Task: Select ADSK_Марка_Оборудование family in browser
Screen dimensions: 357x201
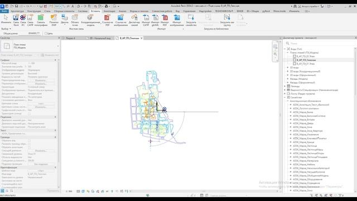Action: pyautogui.click(x=307, y=179)
